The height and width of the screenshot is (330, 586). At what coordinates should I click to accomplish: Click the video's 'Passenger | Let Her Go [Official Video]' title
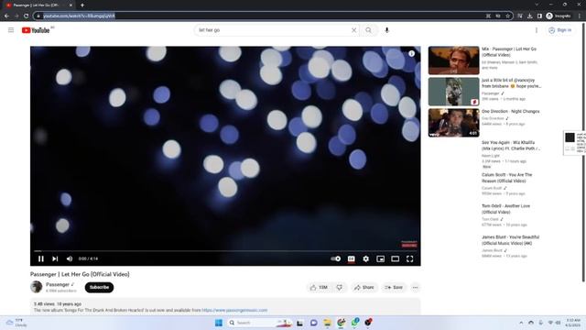coord(80,274)
